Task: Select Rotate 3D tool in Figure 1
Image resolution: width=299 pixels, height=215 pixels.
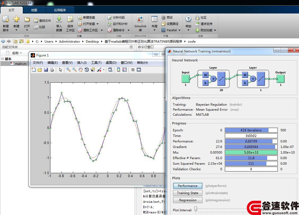Action: [x=87, y=70]
